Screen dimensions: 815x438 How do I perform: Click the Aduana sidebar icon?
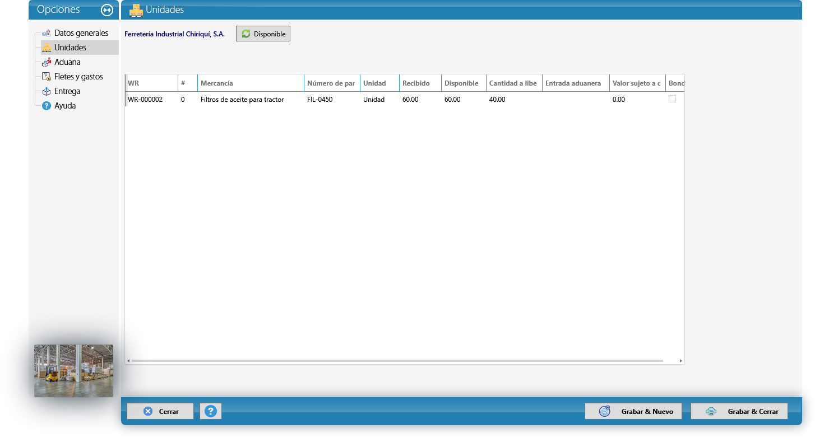coord(47,63)
